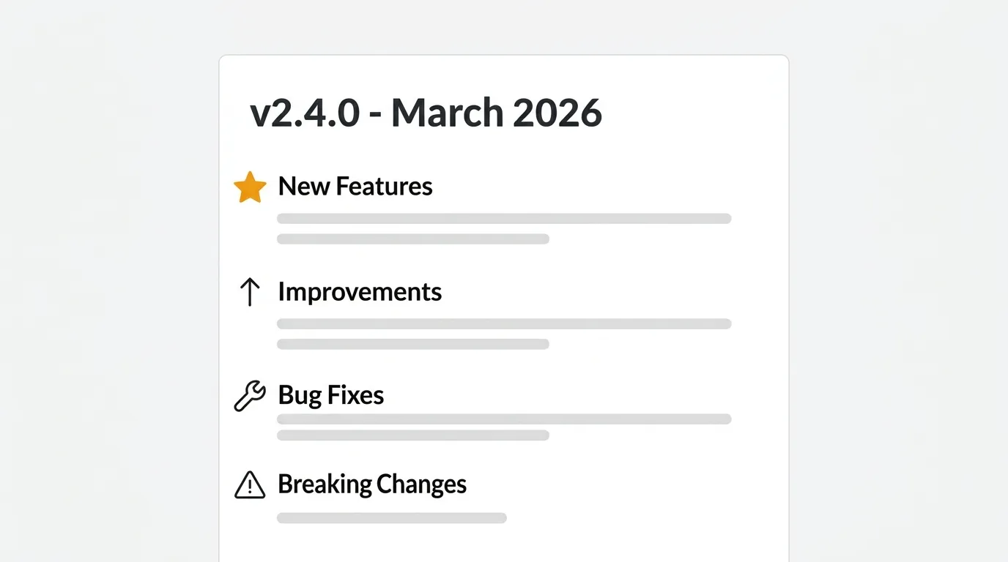This screenshot has height=562, width=1008.
Task: Select the short placeholder line under Improvements
Action: (x=413, y=344)
